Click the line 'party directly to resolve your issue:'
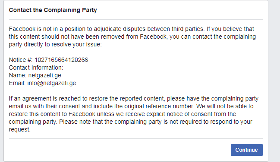The image size is (280, 162). [55, 44]
